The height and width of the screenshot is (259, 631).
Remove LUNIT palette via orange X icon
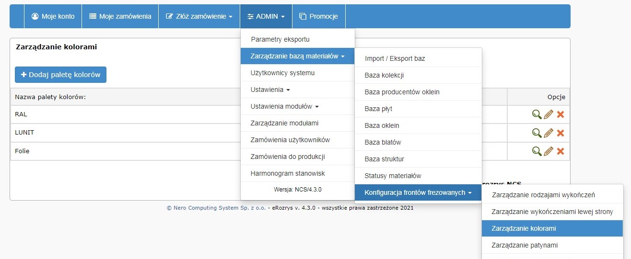tap(560, 133)
